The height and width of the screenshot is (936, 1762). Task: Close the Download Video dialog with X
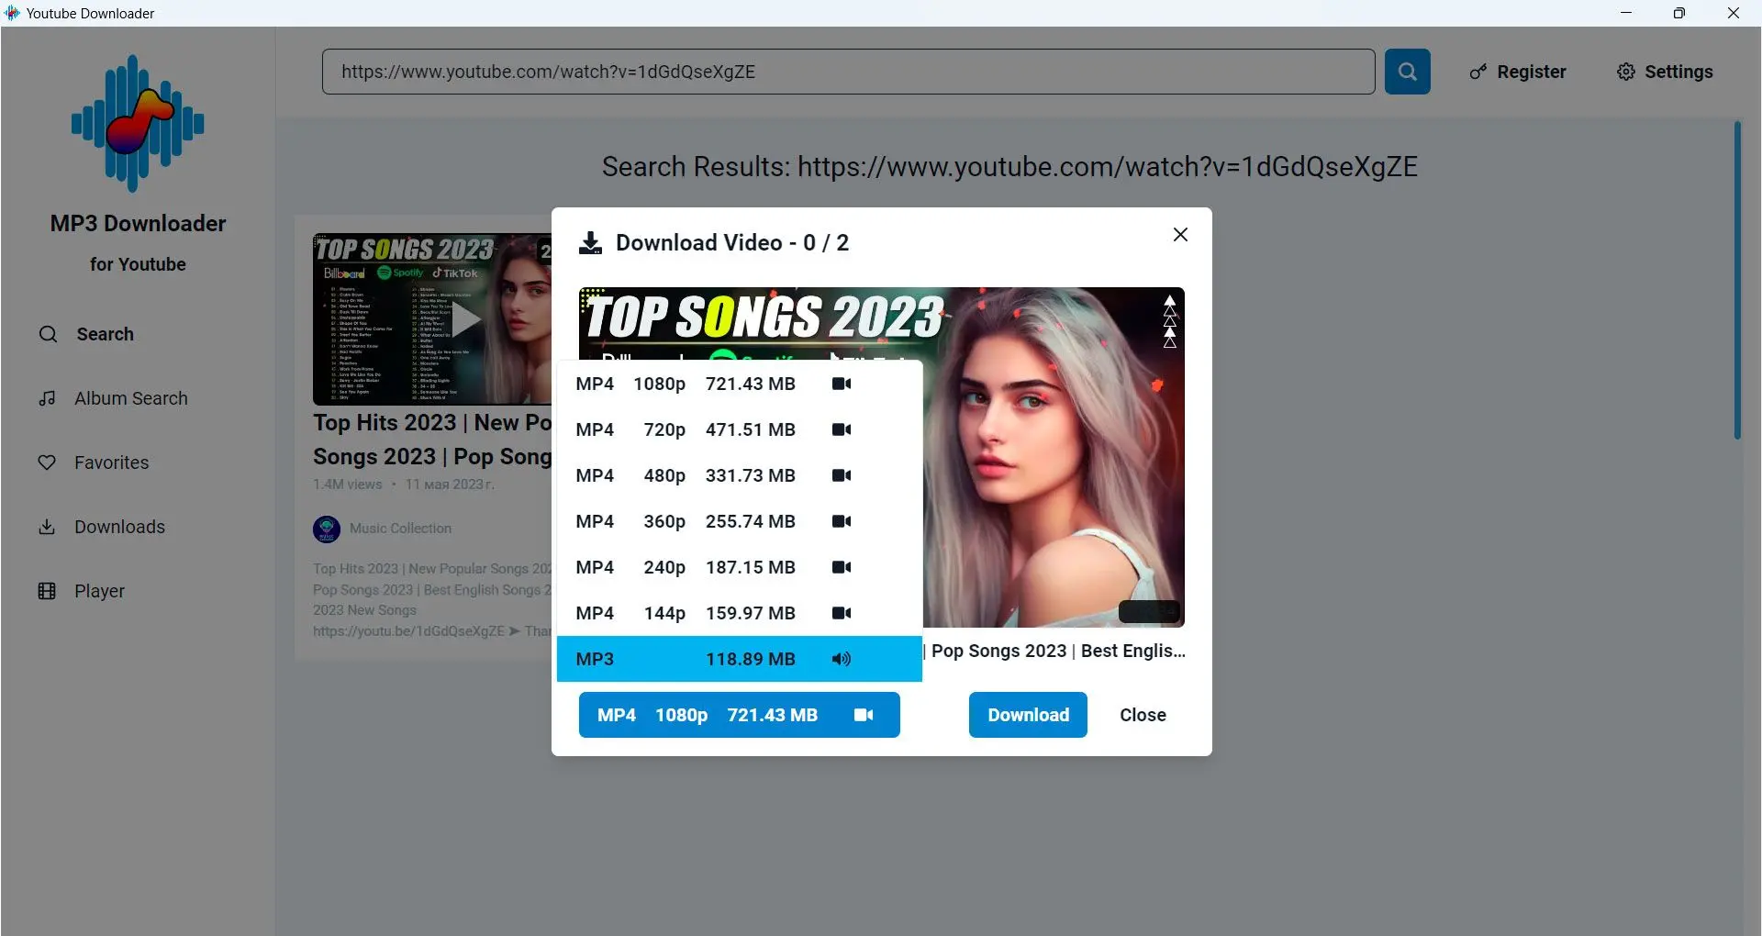(x=1180, y=235)
